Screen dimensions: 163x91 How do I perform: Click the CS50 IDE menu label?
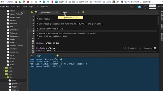[5, 7]
